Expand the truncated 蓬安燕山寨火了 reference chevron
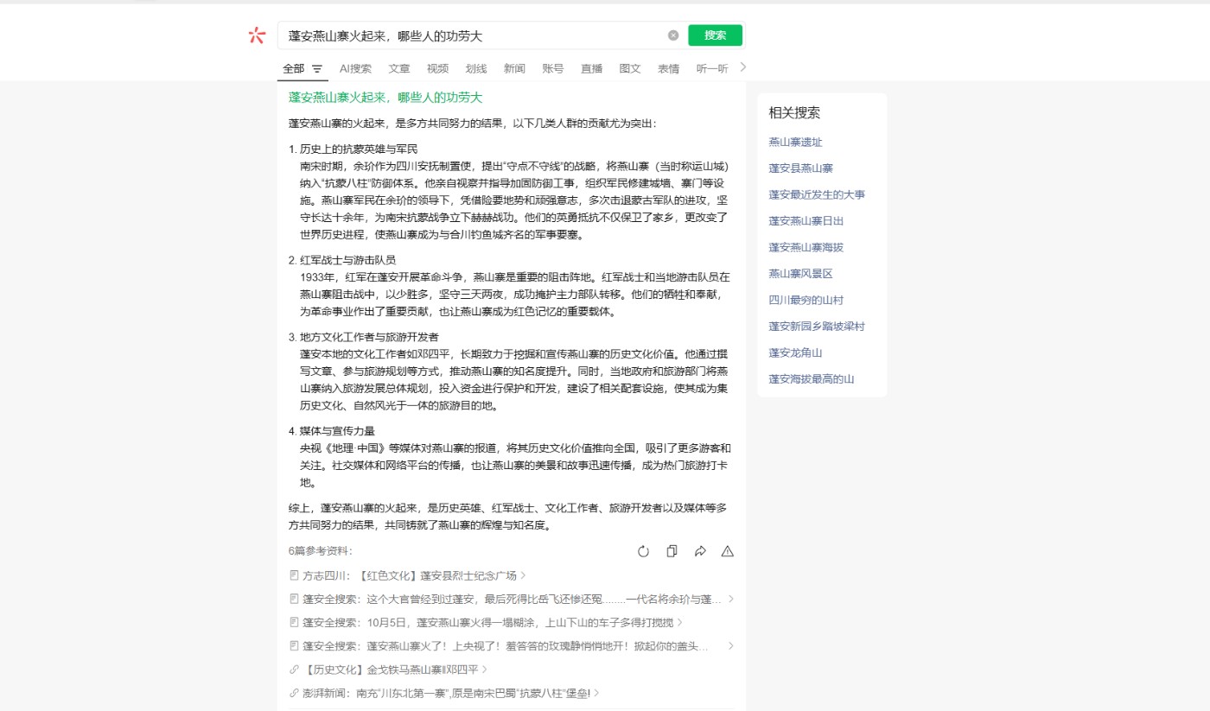This screenshot has height=711, width=1210. tap(731, 646)
